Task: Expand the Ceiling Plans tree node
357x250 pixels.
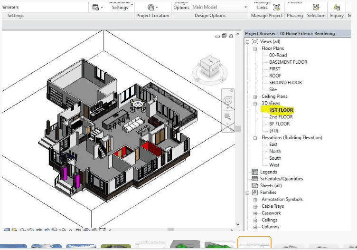Action: coord(255,96)
